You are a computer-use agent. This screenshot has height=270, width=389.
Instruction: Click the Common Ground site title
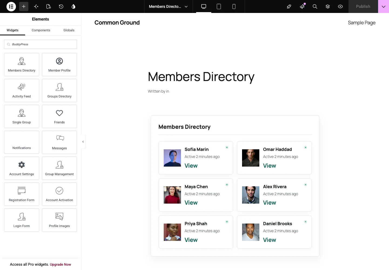[x=117, y=23]
